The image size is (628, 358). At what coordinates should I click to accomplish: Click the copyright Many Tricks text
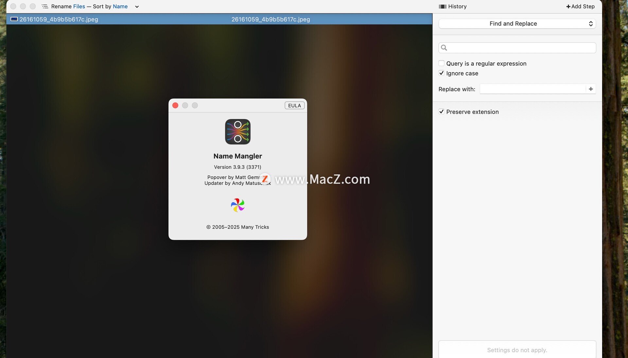tap(237, 227)
